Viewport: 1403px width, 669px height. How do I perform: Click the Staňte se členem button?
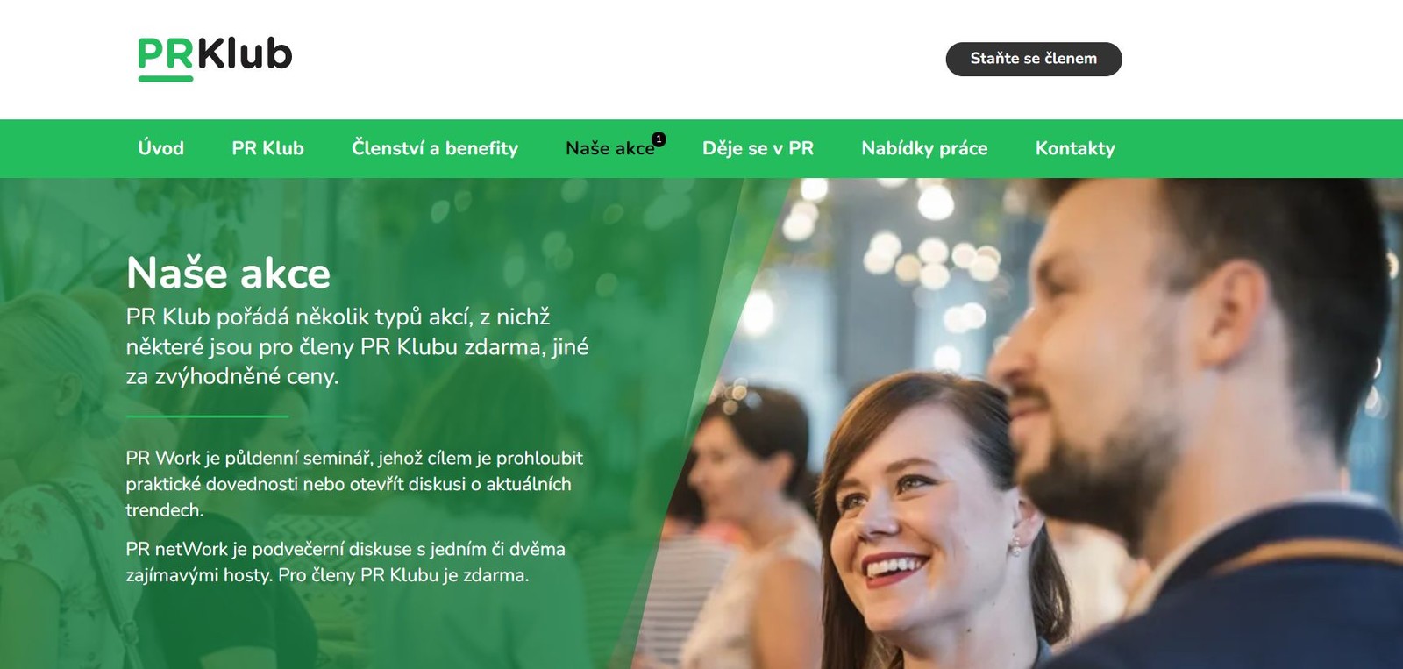1034,59
